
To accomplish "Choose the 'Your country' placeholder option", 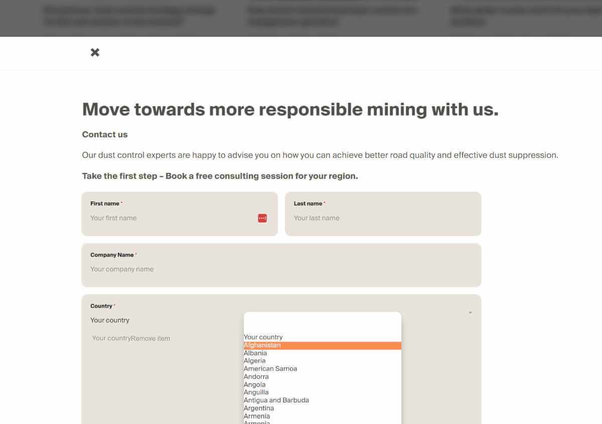I will (263, 337).
